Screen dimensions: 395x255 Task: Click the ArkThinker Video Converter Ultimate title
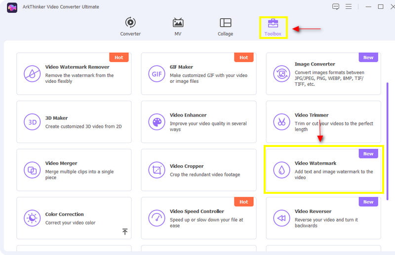tap(61, 7)
